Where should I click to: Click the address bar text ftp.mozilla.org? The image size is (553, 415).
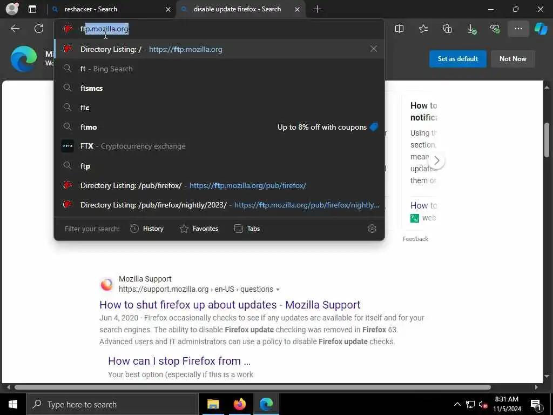click(104, 29)
